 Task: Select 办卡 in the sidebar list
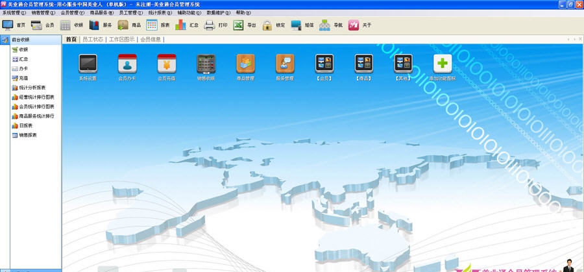tap(23, 69)
